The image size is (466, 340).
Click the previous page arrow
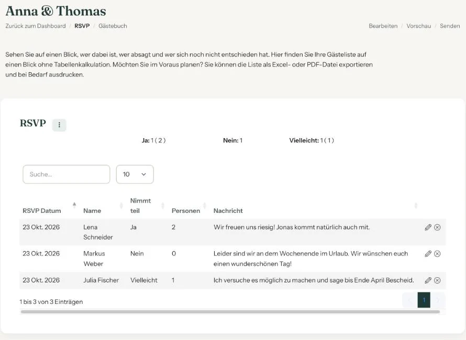(x=410, y=300)
